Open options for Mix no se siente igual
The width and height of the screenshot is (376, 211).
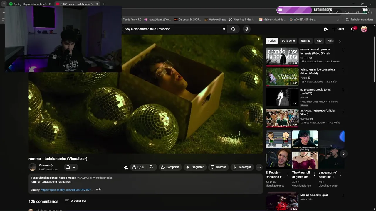tap(343, 195)
